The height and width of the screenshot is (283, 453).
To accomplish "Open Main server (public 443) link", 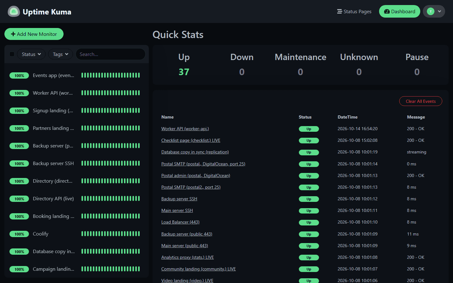I will click(185, 246).
